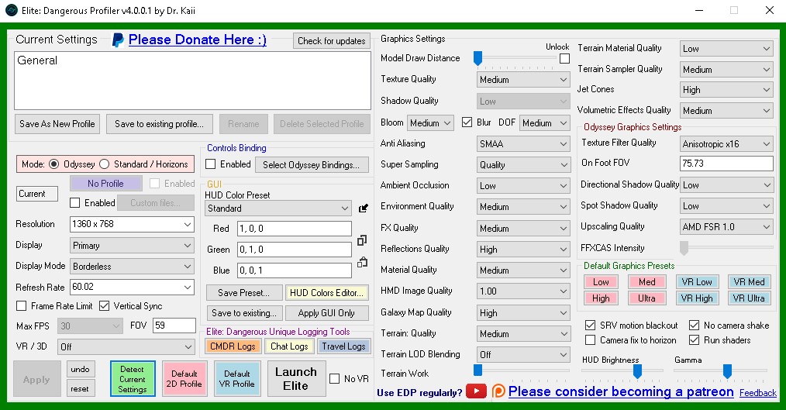Toggle Vertical Sync checkbox
This screenshot has width=786, height=410.
pos(105,305)
